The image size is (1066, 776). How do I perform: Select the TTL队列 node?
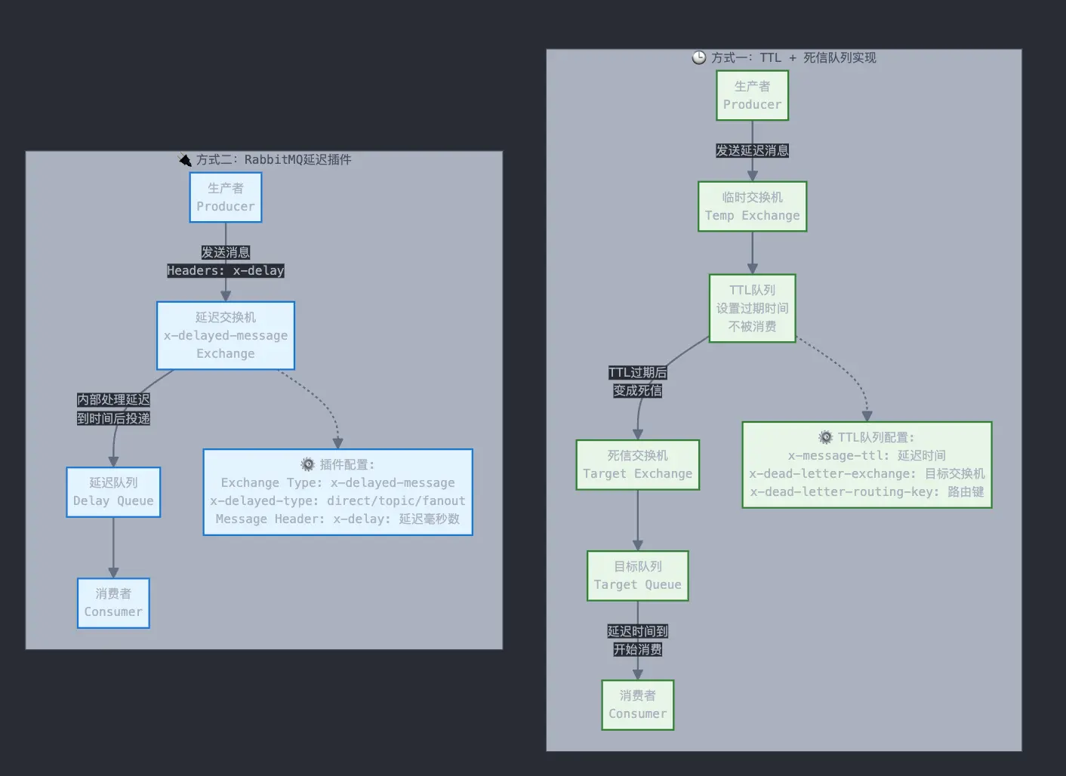point(753,308)
